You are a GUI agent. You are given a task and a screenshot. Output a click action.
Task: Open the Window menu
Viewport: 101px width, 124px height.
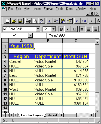pos(81,9)
